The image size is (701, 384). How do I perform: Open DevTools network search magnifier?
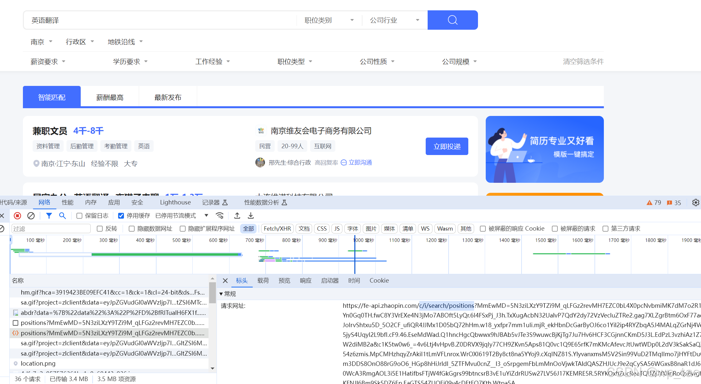tap(62, 216)
